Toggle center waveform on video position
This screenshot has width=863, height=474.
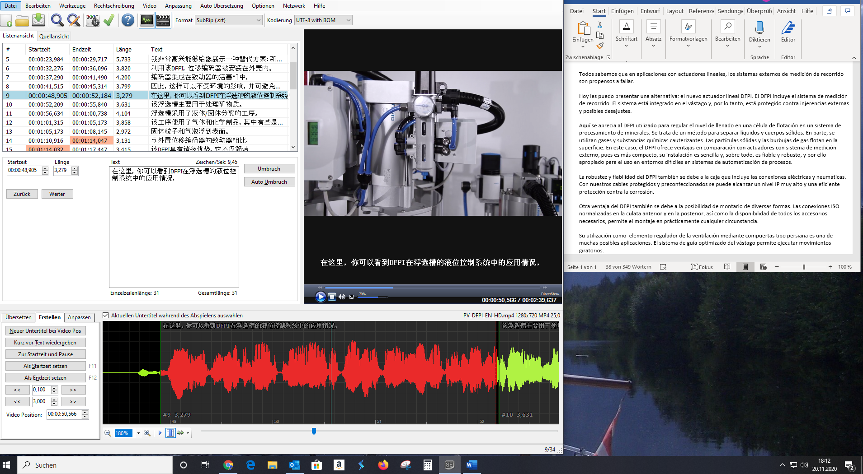pyautogui.click(x=170, y=433)
